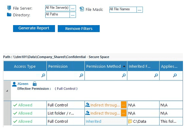This screenshot has height=130, width=186.
Task: Sort by Applies... column header
Action: coord(171,66)
